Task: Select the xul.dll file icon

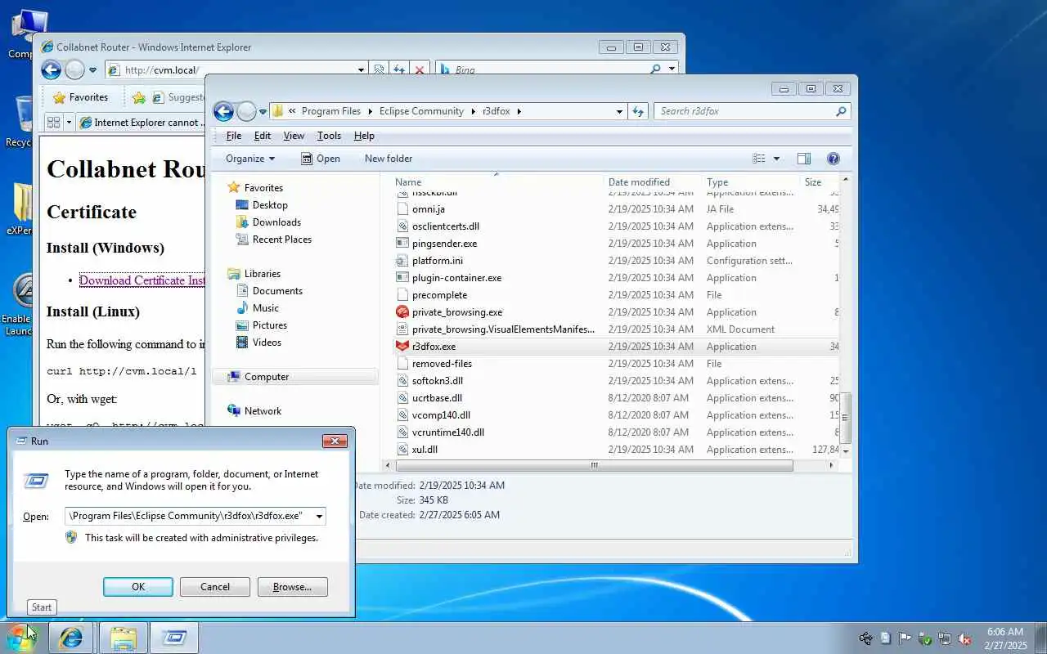Action: click(x=402, y=450)
